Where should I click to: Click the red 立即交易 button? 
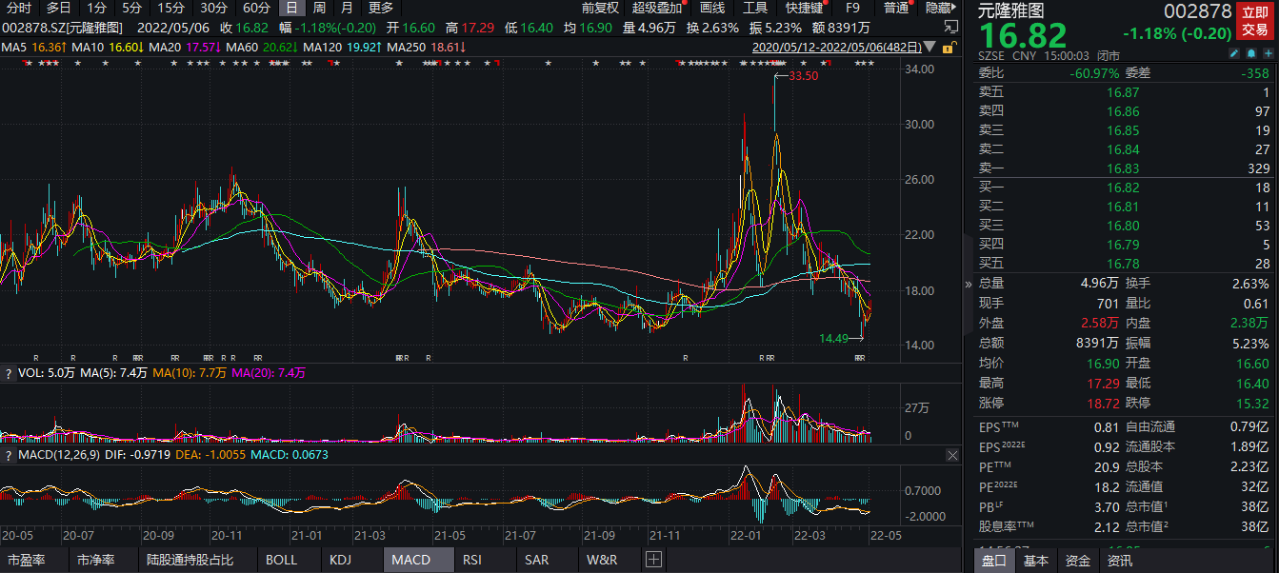pyautogui.click(x=1254, y=21)
